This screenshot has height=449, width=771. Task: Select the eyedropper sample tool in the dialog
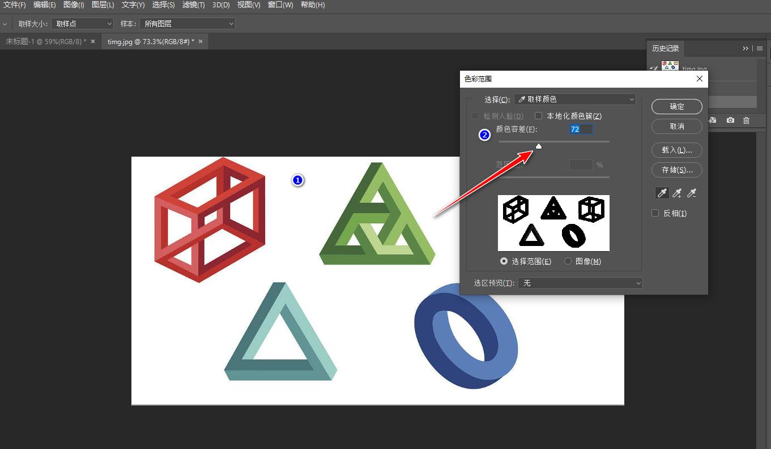[662, 193]
